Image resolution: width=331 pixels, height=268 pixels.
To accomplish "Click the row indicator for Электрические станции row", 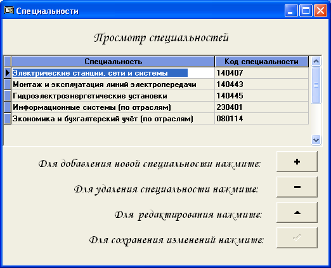I will point(8,73).
